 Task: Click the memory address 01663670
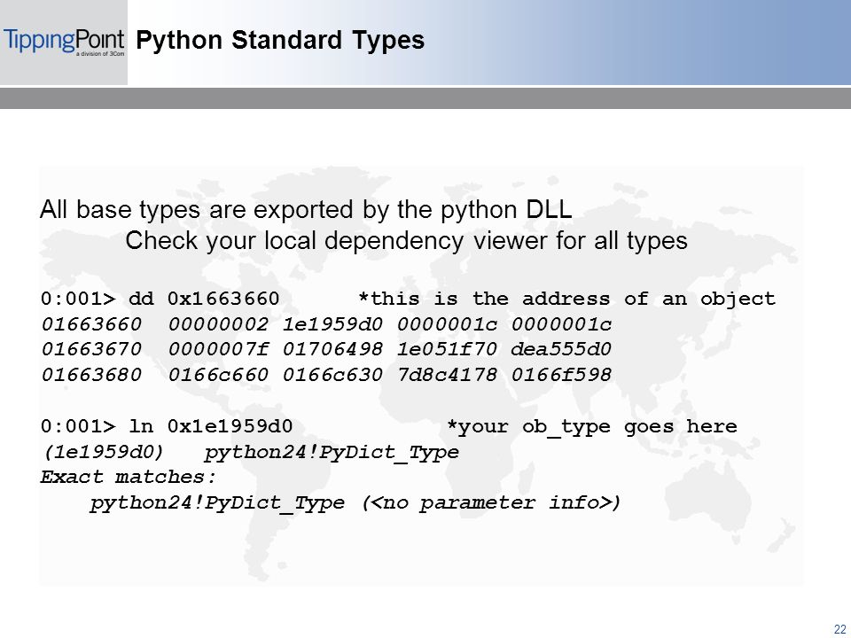click(91, 349)
